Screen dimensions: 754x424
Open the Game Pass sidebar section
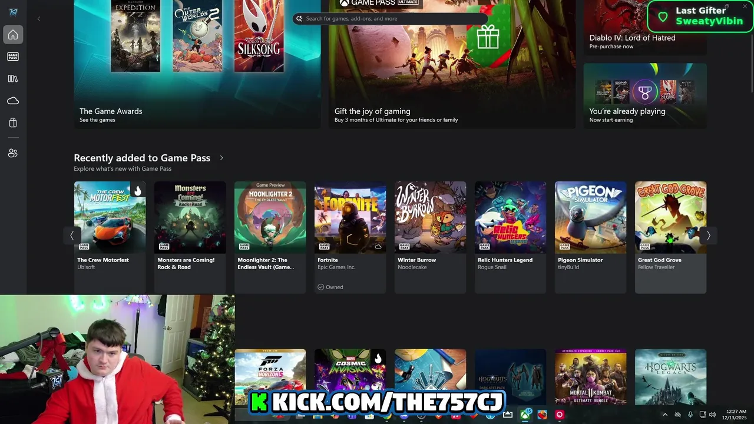[x=13, y=57]
